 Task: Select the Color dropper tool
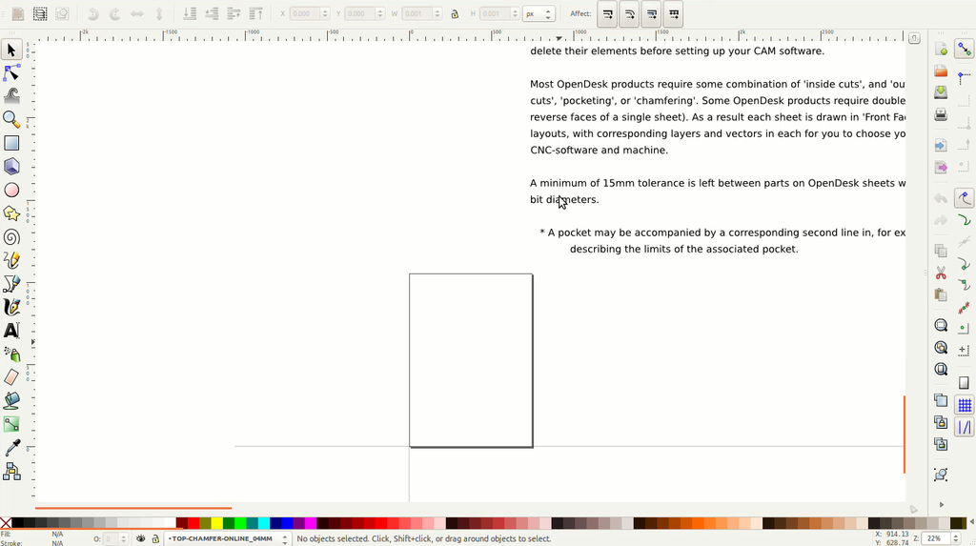click(x=11, y=448)
